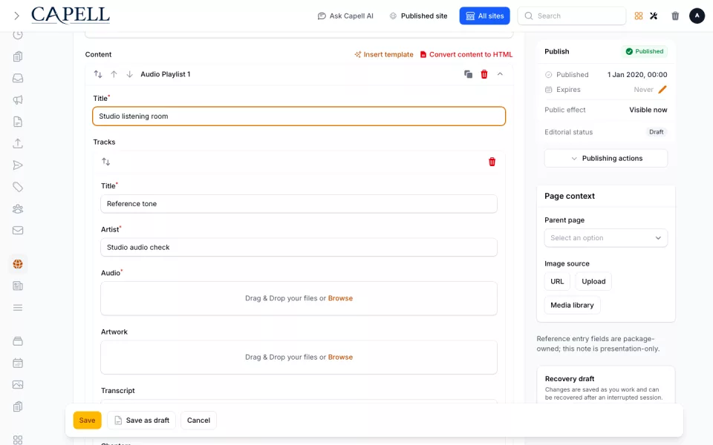Click the track reorder arrows icon
The image size is (713, 445).
click(x=106, y=162)
